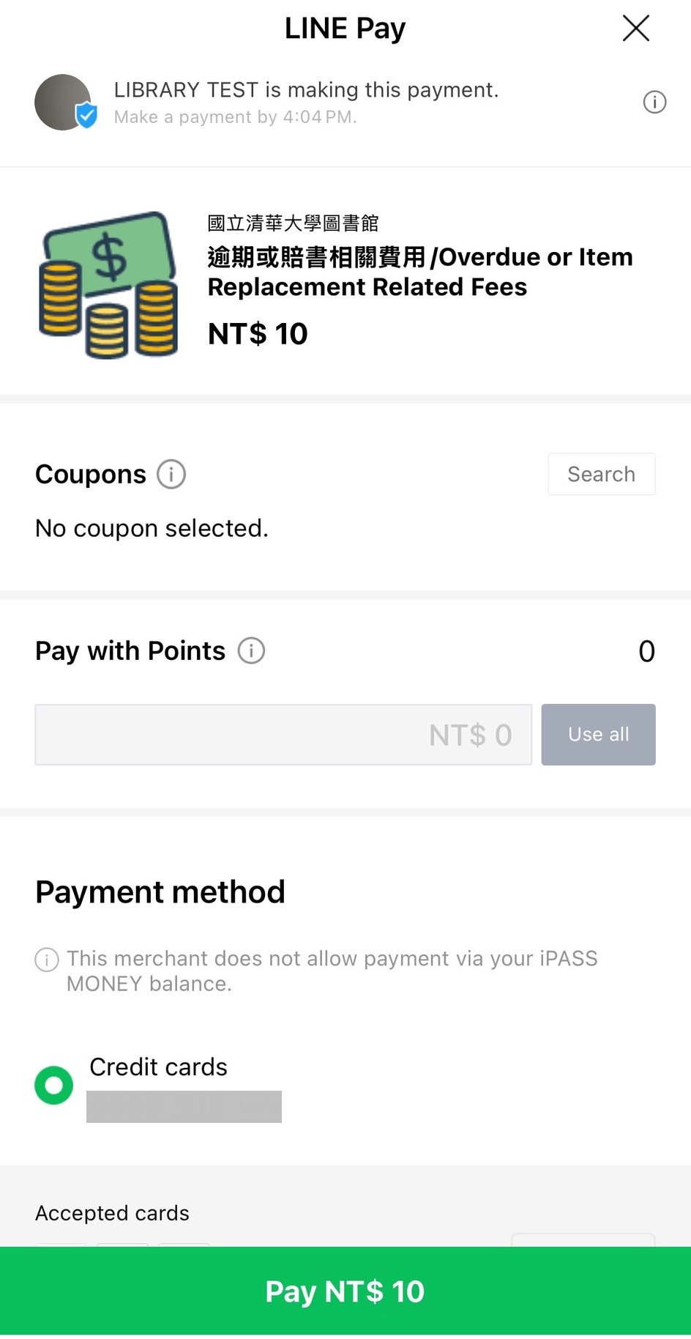
Task: Tap the masked credit card number
Action: [184, 1106]
